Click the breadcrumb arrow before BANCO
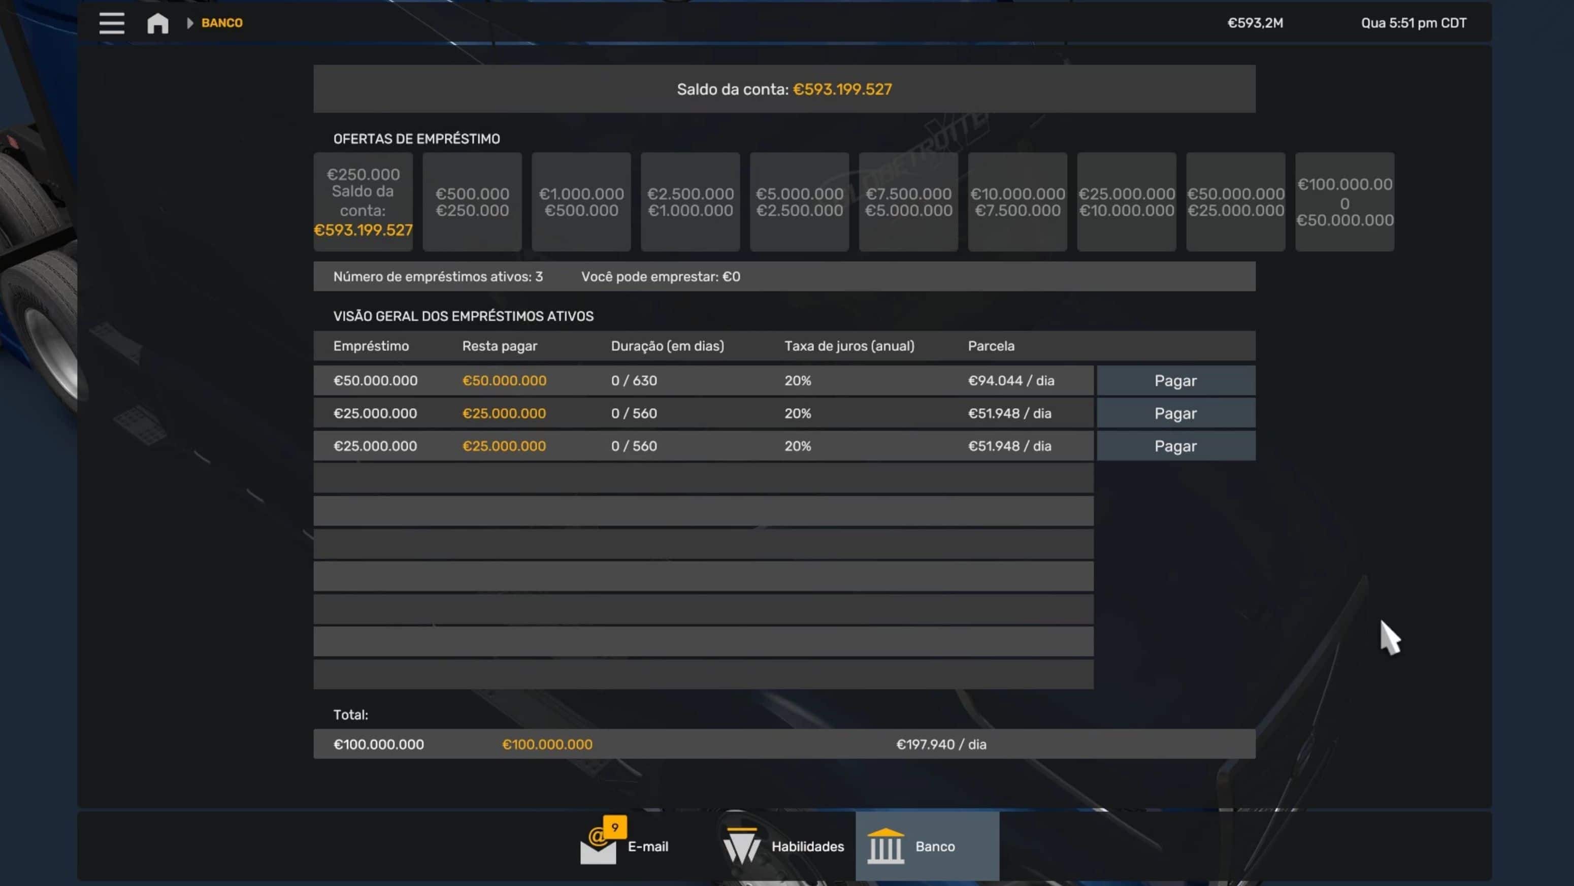The height and width of the screenshot is (886, 1574). click(x=190, y=23)
